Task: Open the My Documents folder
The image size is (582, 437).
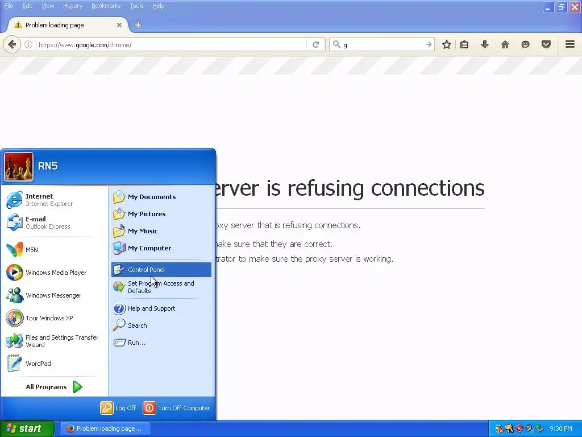Action: (x=161, y=197)
